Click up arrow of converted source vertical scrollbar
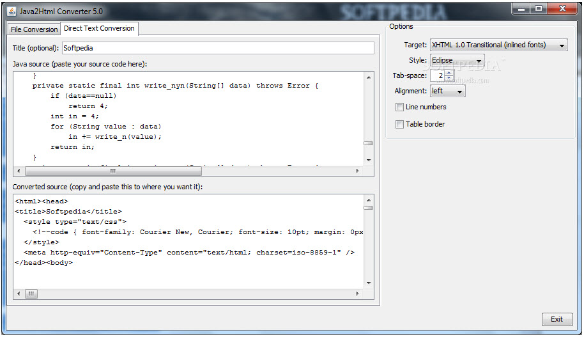The image size is (584, 337). coord(368,200)
